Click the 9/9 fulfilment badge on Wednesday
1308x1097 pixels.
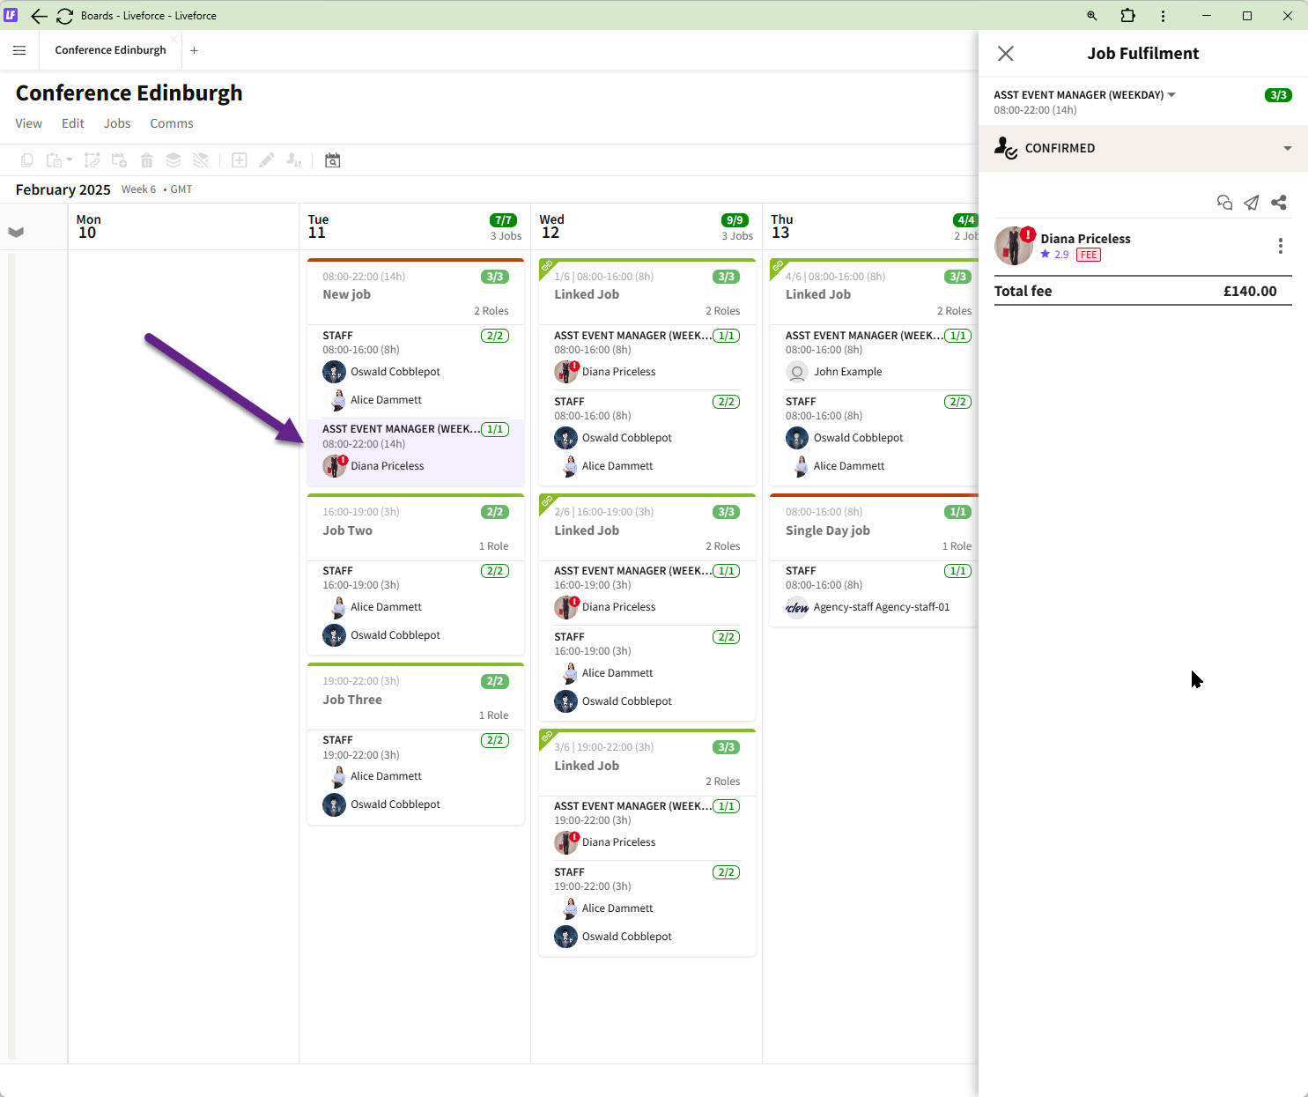click(735, 220)
